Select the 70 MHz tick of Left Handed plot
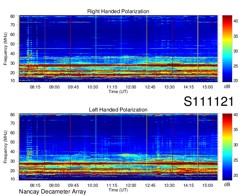Screen dimensions: 242x196 (x=12, y=123)
